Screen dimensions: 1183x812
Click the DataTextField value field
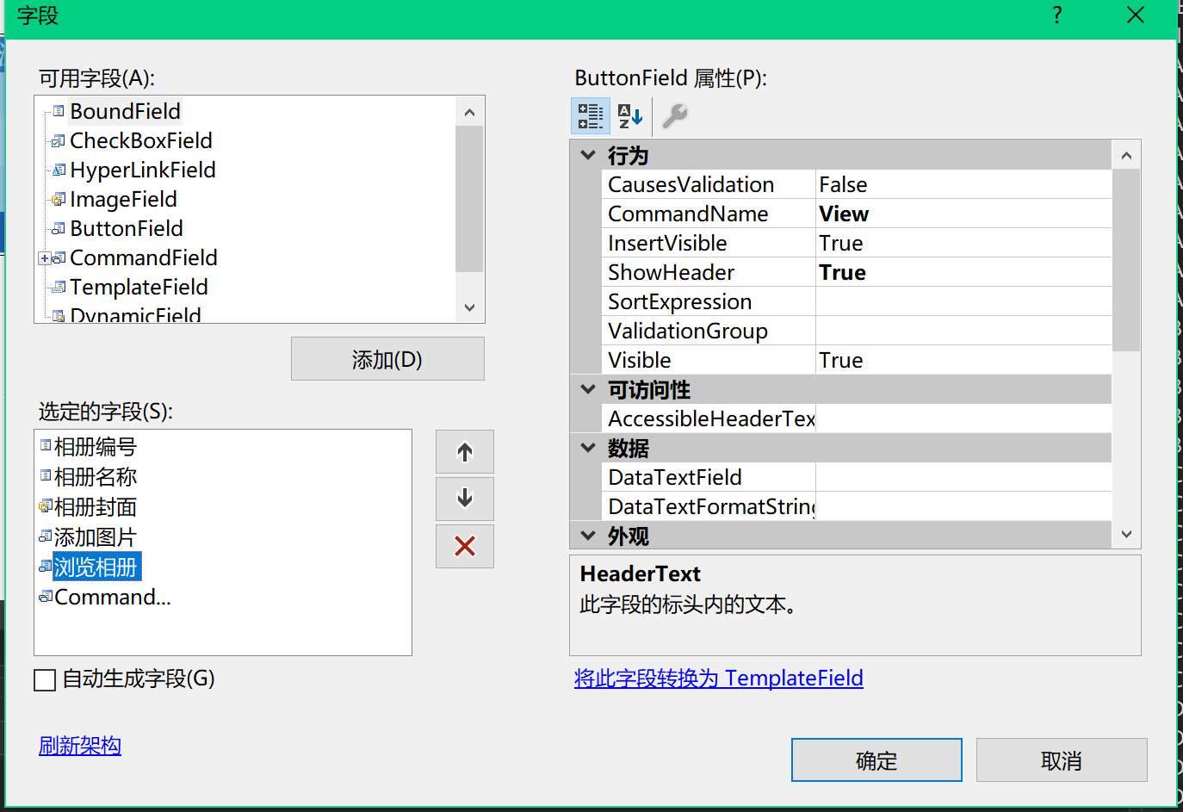[x=963, y=477]
